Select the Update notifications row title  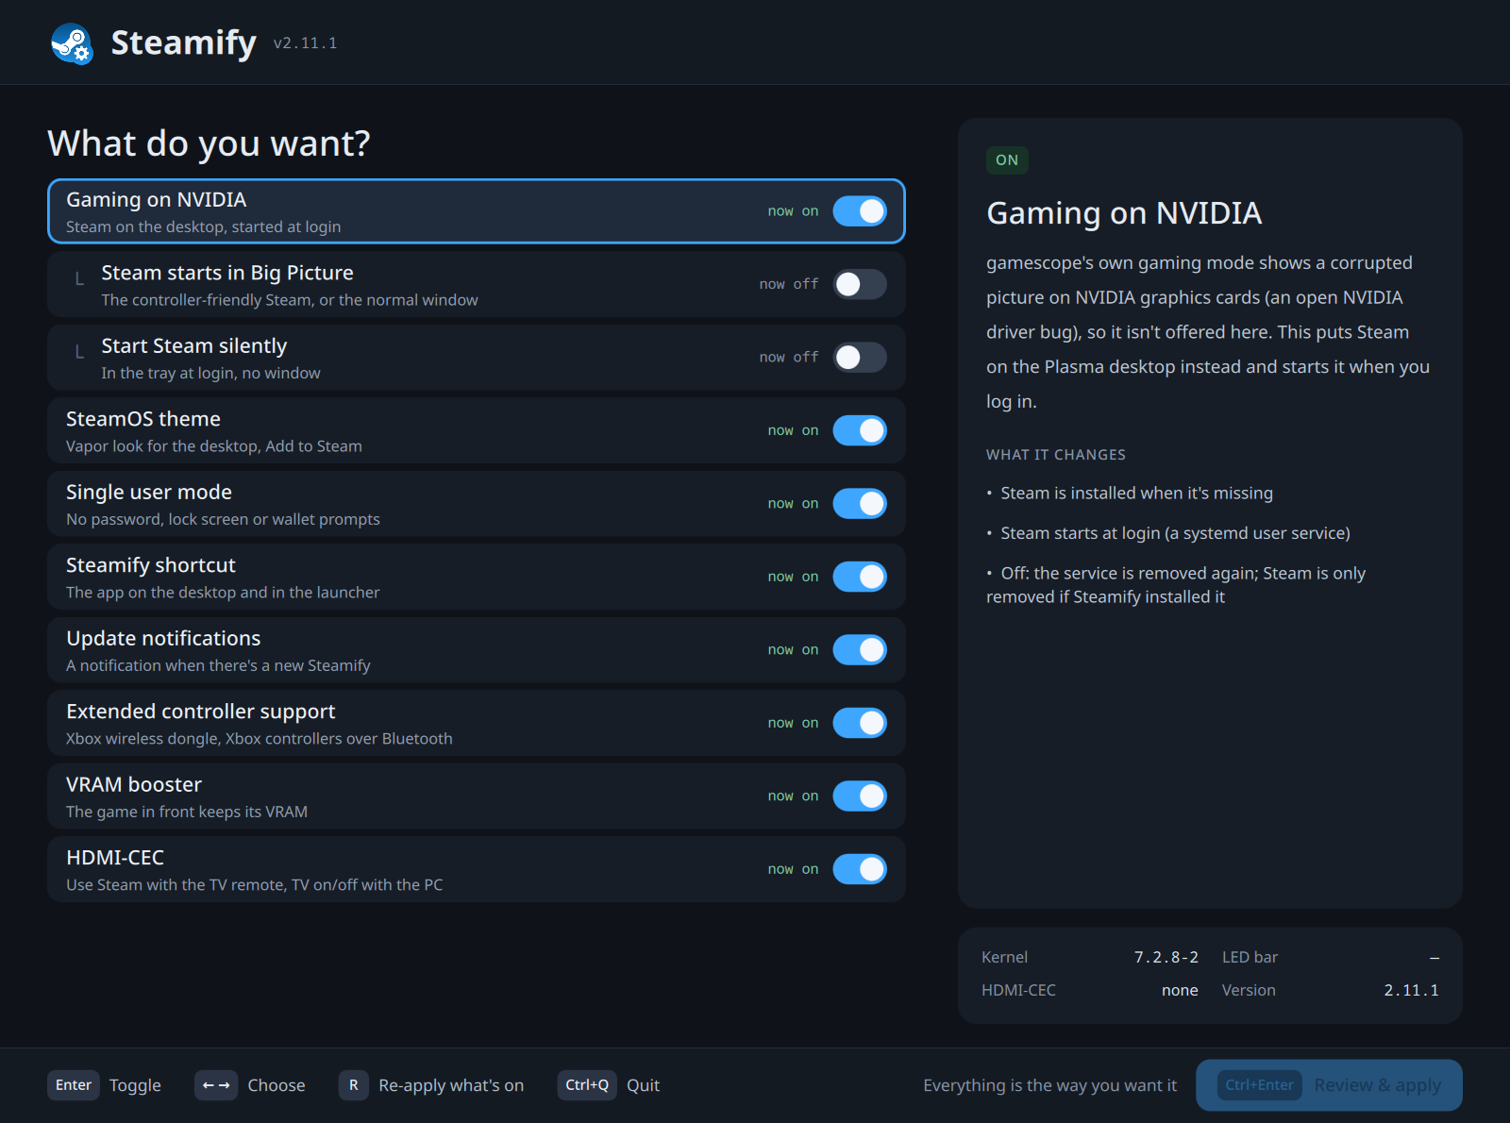click(163, 639)
